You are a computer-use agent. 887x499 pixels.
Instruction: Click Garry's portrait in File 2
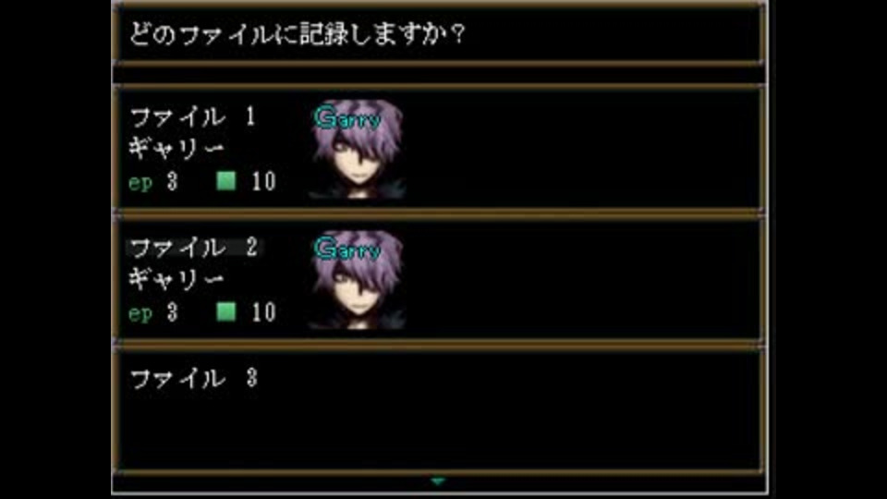point(357,279)
